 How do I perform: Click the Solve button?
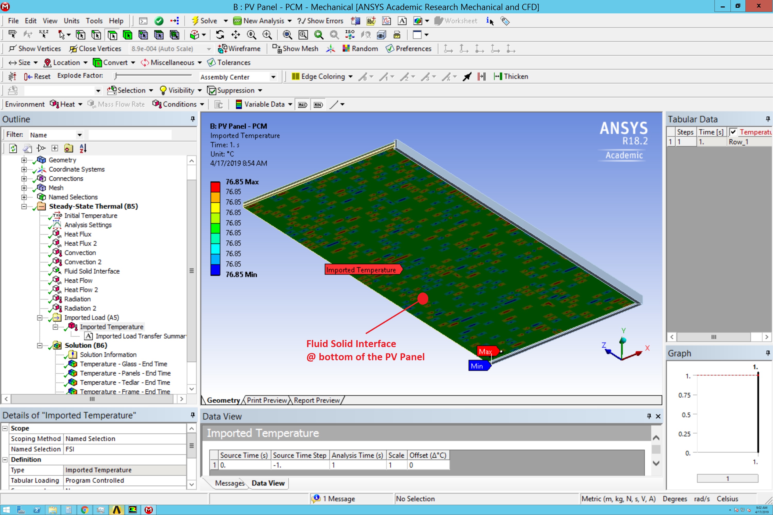(204, 21)
